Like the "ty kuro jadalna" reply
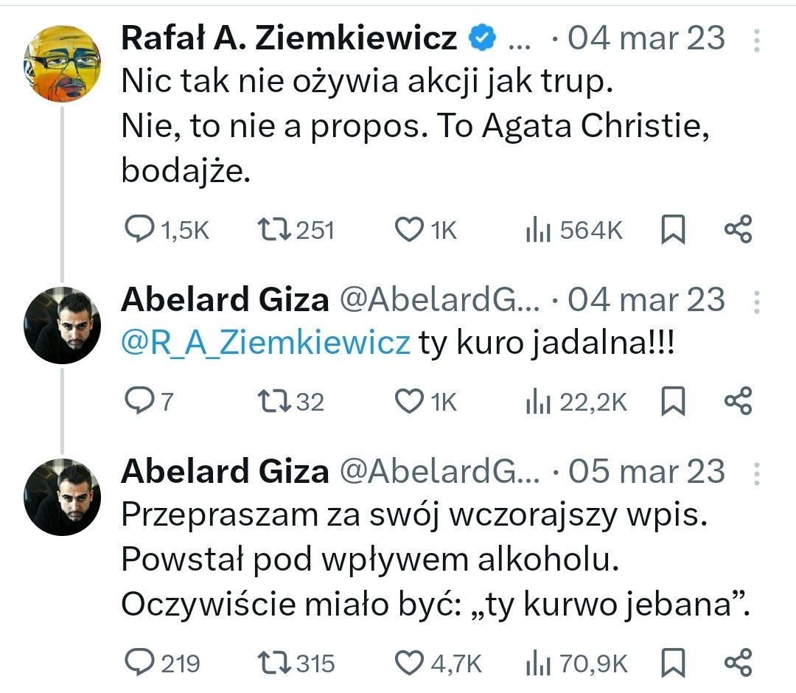The width and height of the screenshot is (796, 693). (x=409, y=402)
